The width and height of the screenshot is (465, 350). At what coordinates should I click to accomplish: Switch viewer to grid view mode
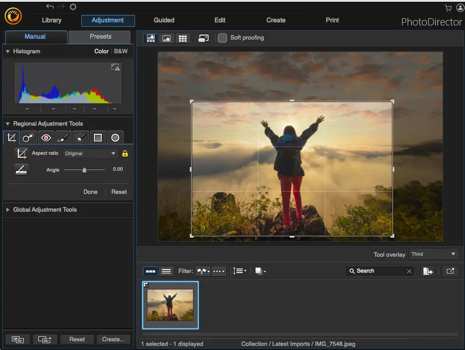coord(183,38)
